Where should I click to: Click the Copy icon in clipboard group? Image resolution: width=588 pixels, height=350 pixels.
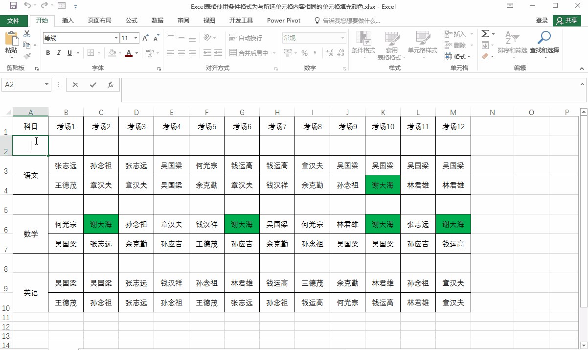click(26, 45)
